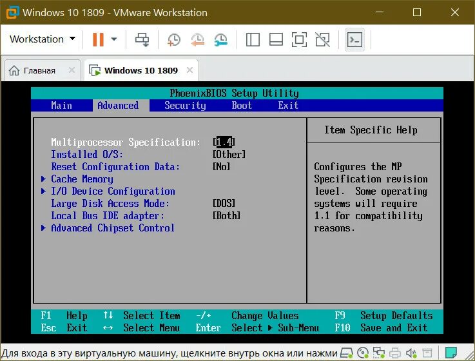
Task: Select Installed O/S value Other
Action: tap(229, 155)
